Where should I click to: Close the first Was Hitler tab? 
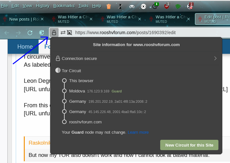coord(91,19)
